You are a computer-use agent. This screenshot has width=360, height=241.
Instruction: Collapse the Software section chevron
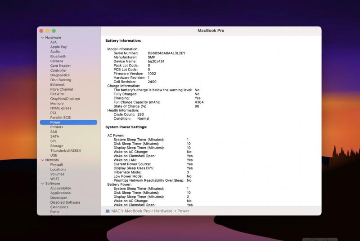(x=42, y=184)
